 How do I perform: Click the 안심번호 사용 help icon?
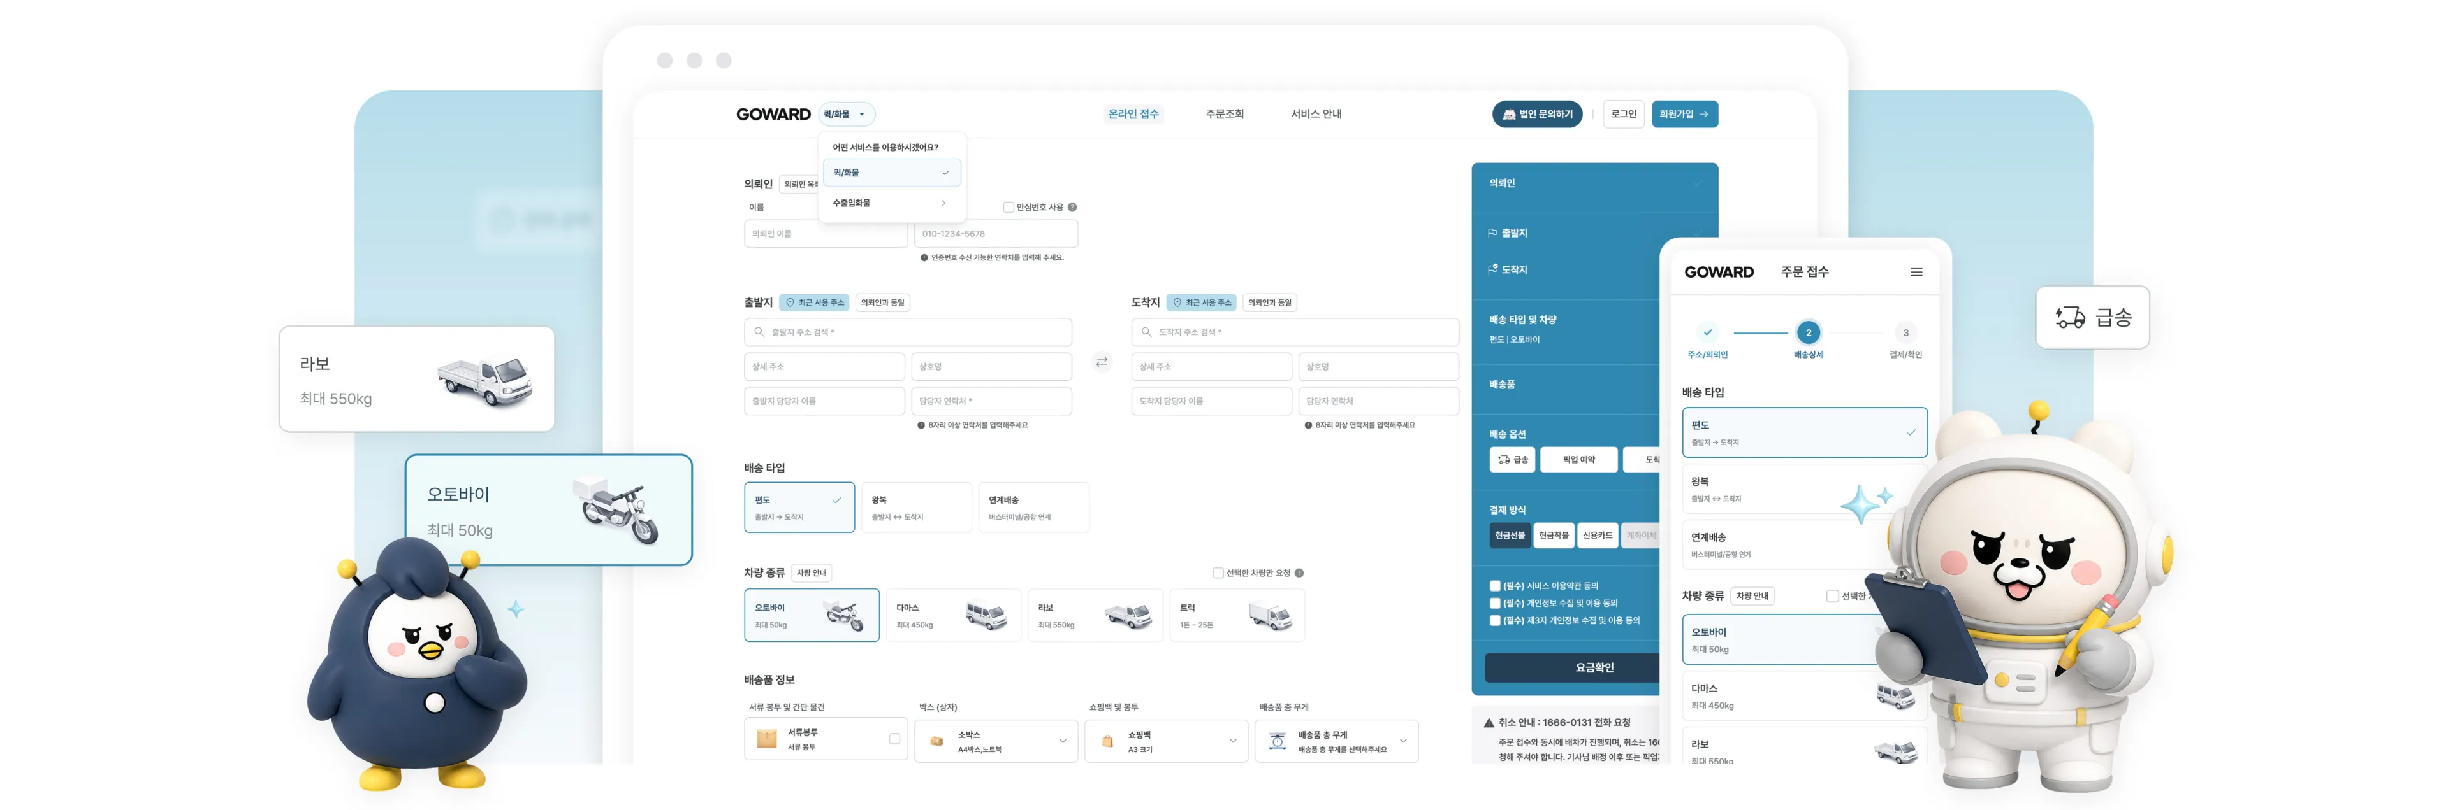(x=1072, y=207)
